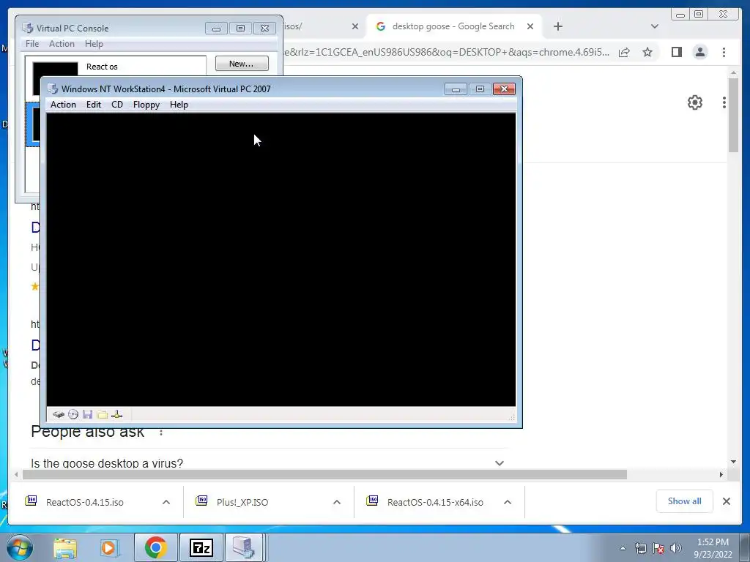Screen dimensions: 750x562
Task: Open the File menu in Virtual PC Console
Action: (x=32, y=44)
